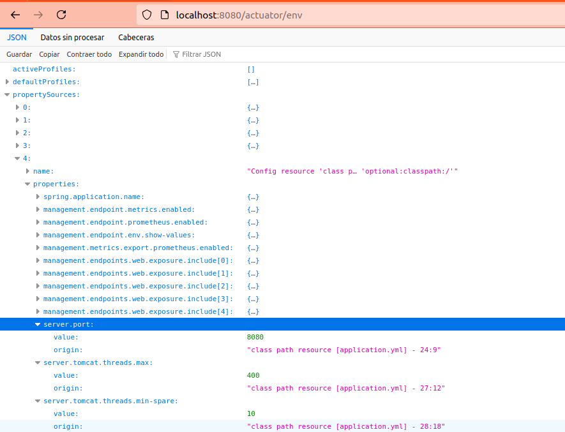Screen dimensions: 565x432
Task: Click the Config resource name string value
Action: 352,171
